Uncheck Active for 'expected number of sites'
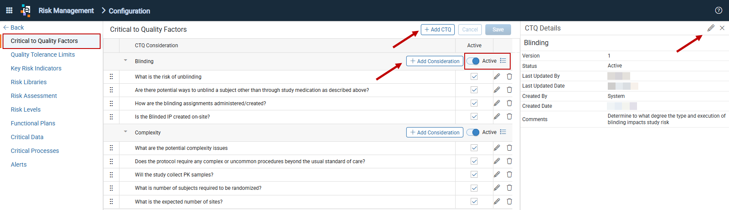This screenshot has height=210, width=729. click(x=474, y=201)
